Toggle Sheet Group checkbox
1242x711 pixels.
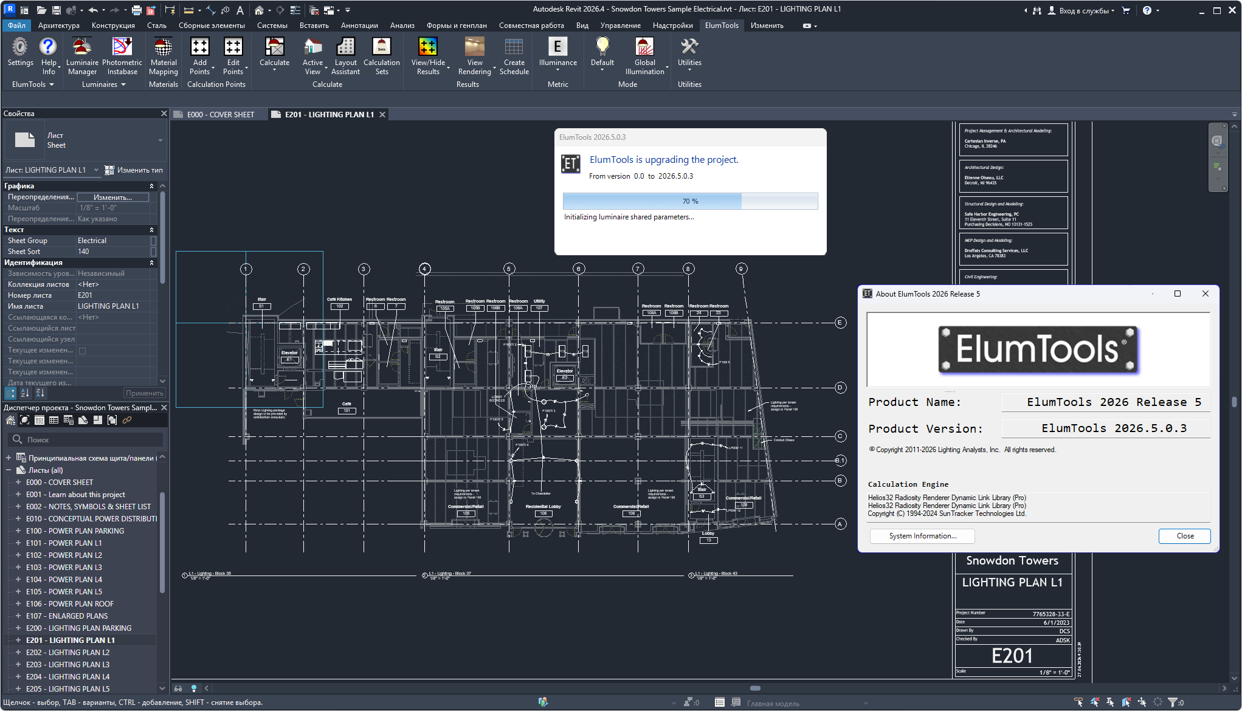coord(153,241)
